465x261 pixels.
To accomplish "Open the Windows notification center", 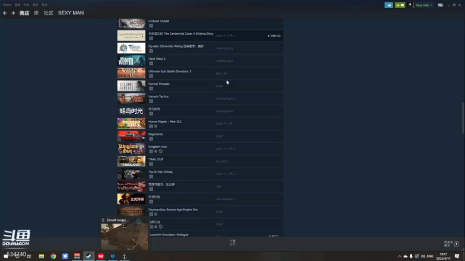I will 457,256.
